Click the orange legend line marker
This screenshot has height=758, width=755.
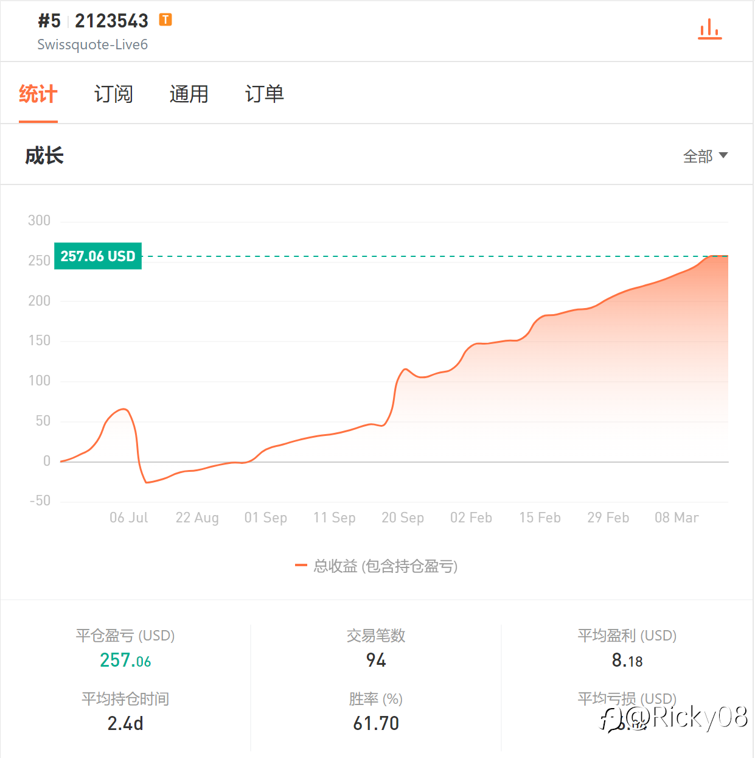pyautogui.click(x=301, y=566)
